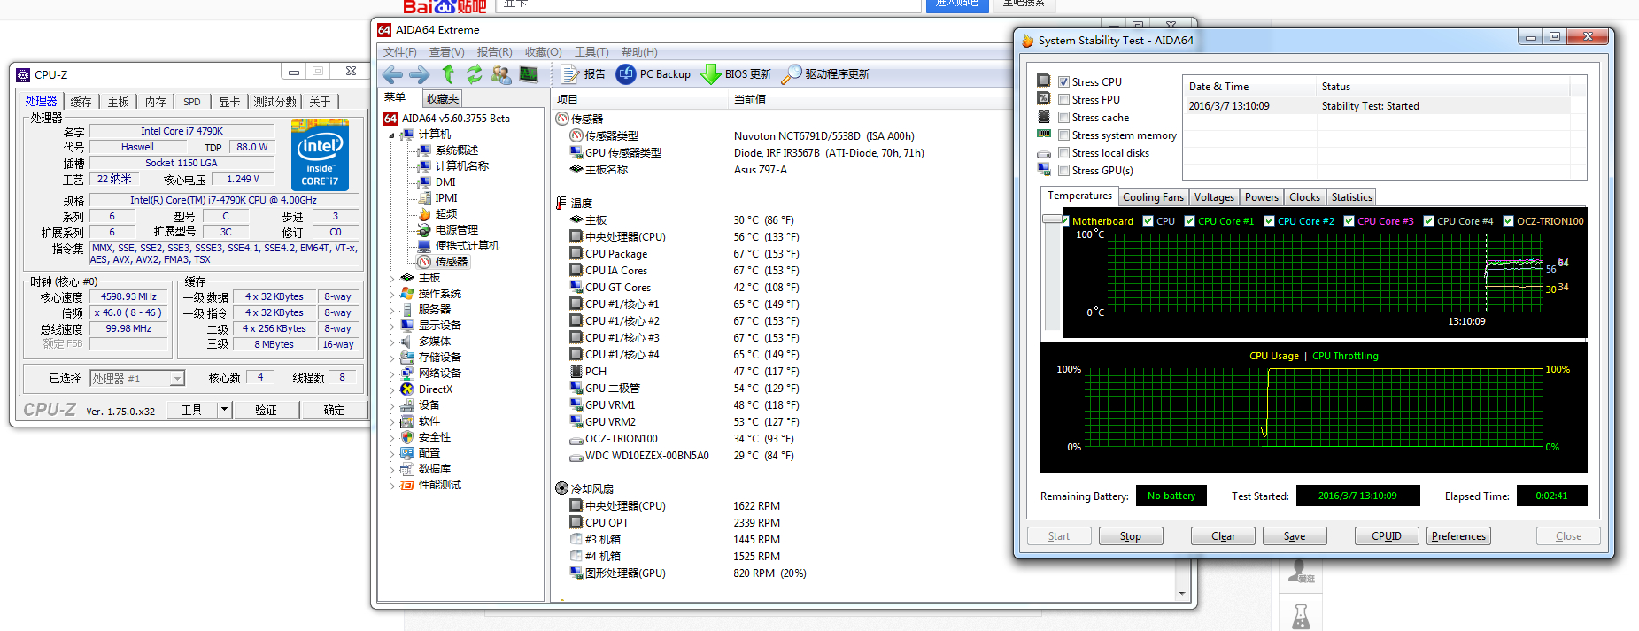This screenshot has height=631, width=1639.
Task: Enable Stress GPU(s) checkbox
Action: click(1063, 171)
